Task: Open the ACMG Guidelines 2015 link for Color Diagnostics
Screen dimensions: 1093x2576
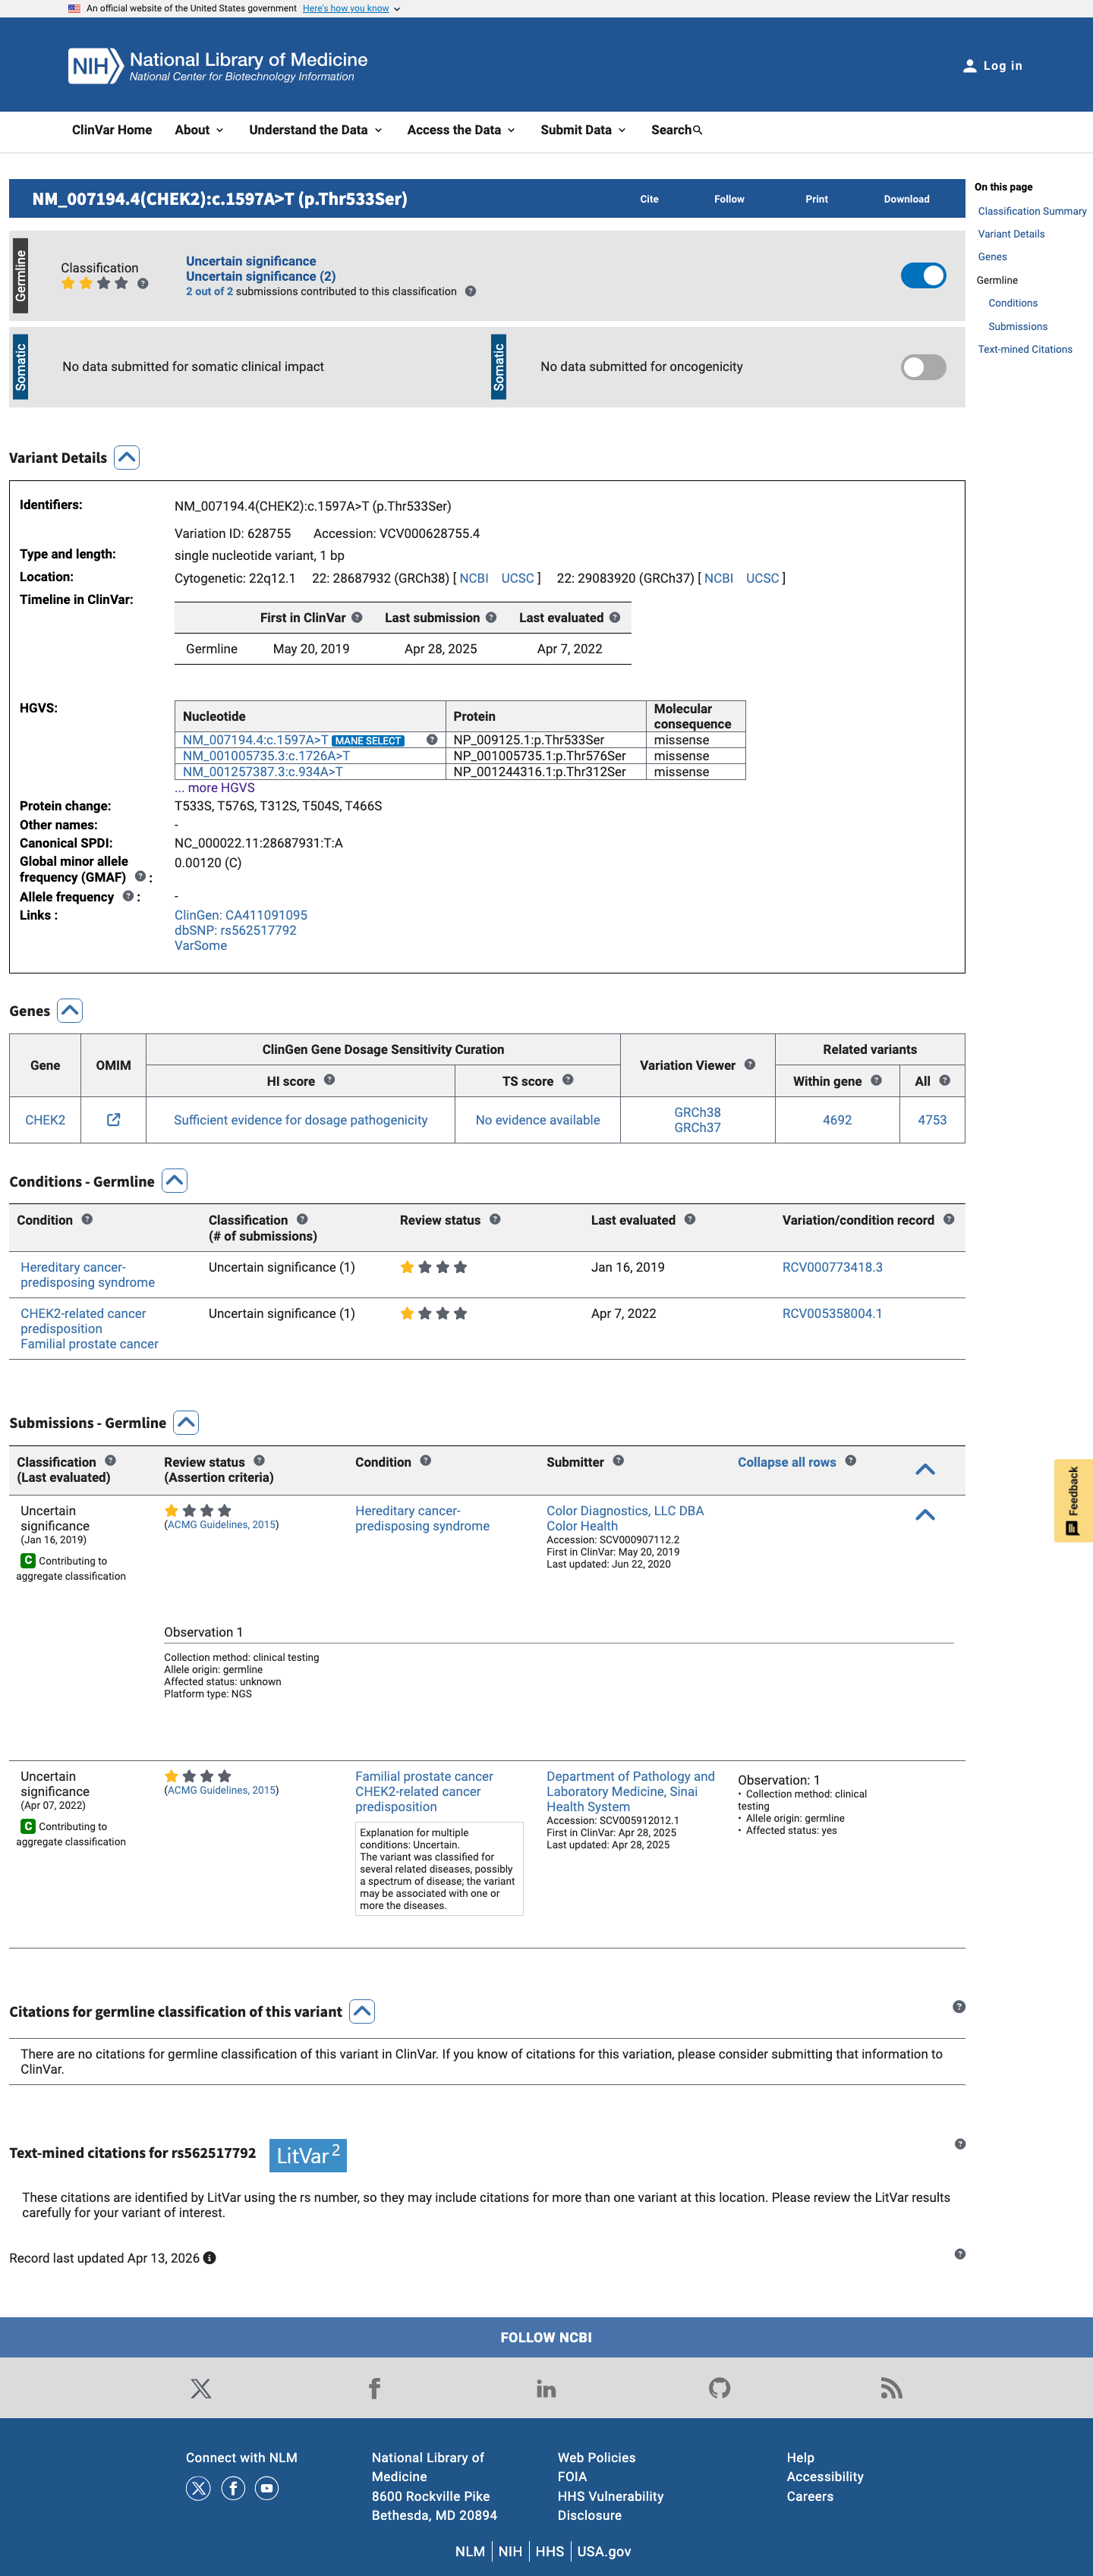Action: point(221,1524)
